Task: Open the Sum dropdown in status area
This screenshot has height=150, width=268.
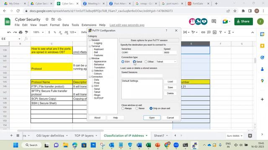Action: point(234,136)
